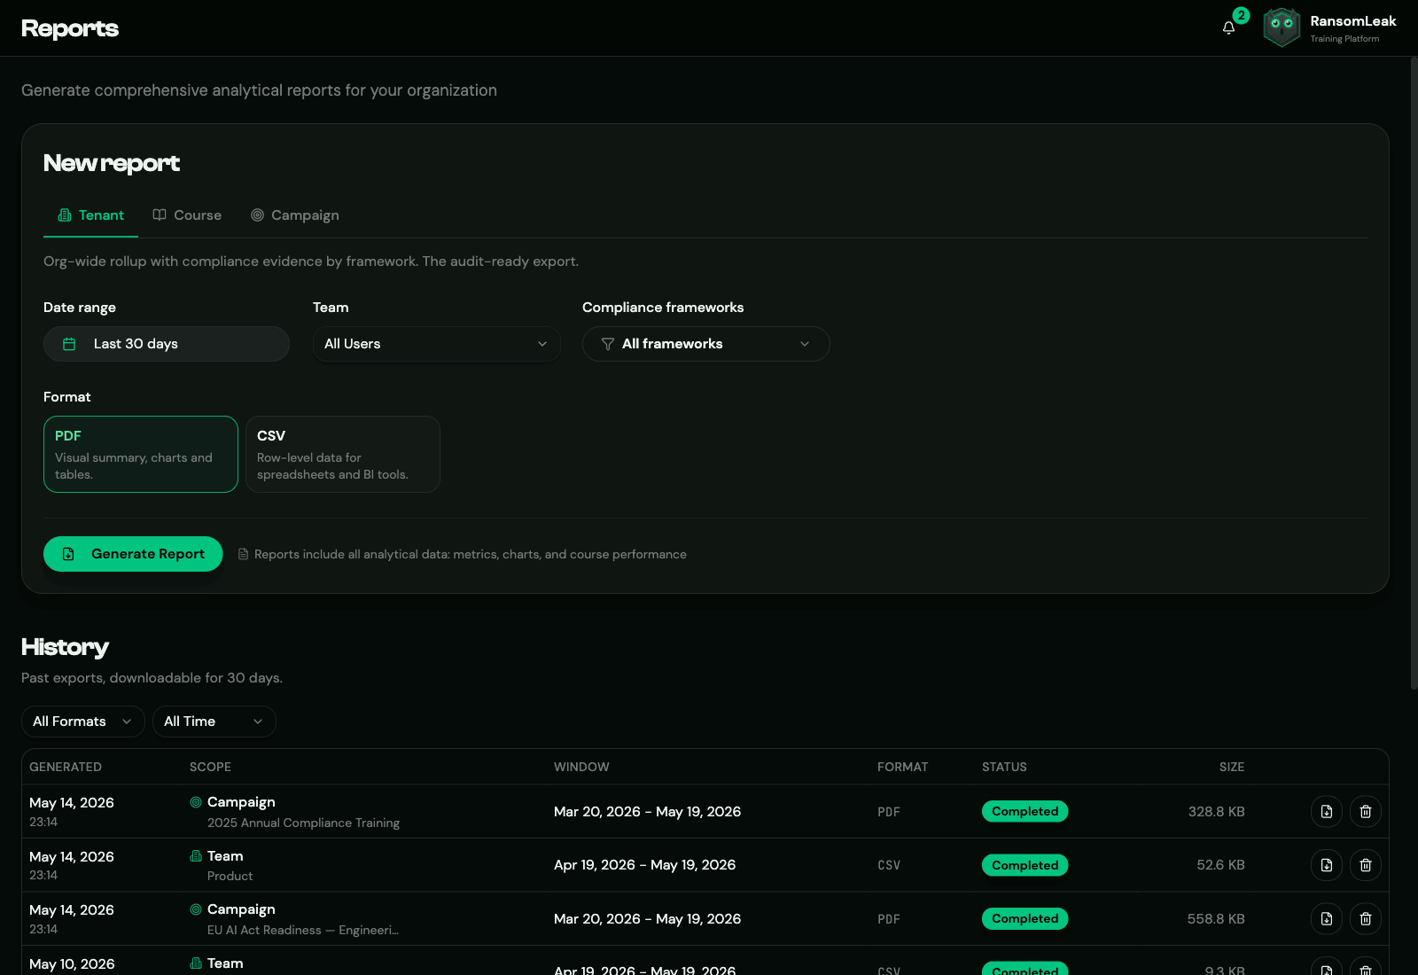Viewport: 1418px width, 975px height.
Task: Click 'Apr 19, 2026 – May 19, 2026' in Product row
Action: [644, 865]
